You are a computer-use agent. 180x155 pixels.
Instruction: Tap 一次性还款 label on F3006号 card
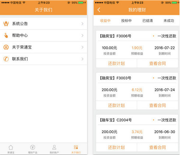(x=167, y=36)
